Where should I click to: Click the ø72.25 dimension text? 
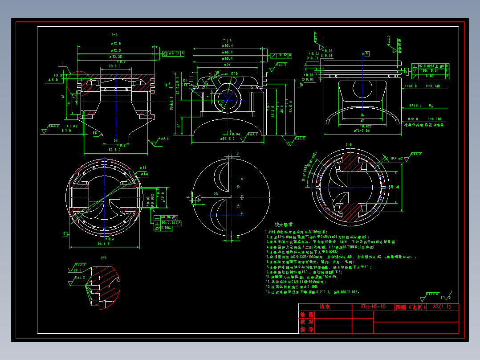tap(116, 57)
